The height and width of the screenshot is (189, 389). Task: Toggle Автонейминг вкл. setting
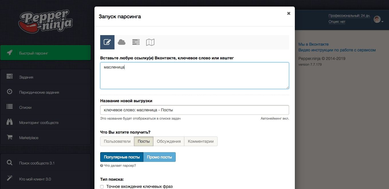pyautogui.click(x=275, y=118)
